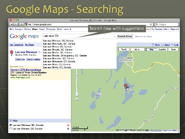Click the red marker A beside the Lac aux Chevaux result
This screenshot has width=185, height=139.
click(12, 53)
